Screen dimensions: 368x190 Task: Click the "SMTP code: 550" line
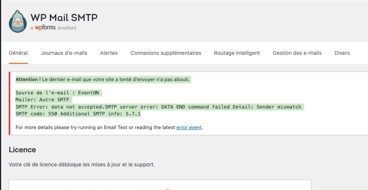[x=78, y=114]
